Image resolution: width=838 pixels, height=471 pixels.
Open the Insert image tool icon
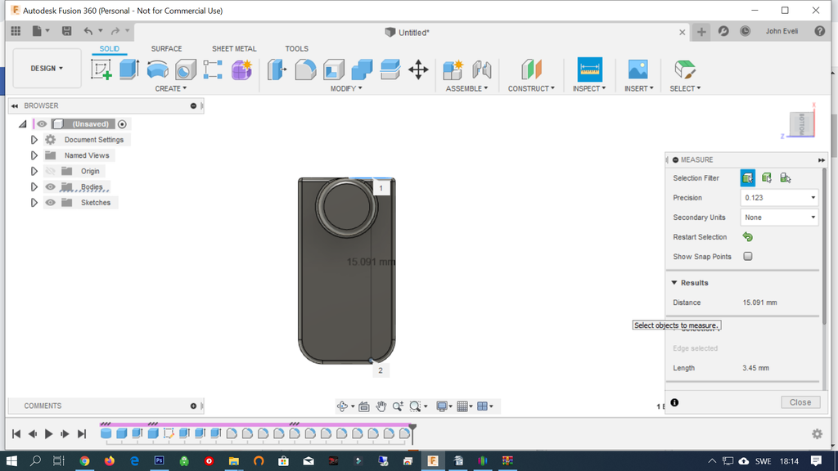[638, 70]
